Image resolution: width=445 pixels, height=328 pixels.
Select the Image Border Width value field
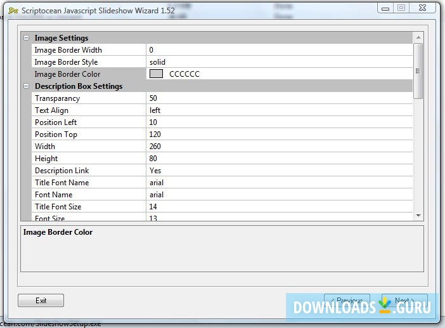point(280,50)
